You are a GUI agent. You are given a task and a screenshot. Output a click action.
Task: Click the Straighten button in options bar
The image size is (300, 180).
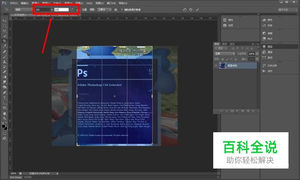click(84, 10)
